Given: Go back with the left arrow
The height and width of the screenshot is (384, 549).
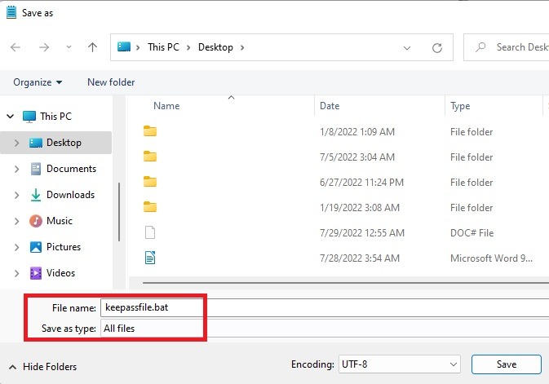Looking at the screenshot, I should [x=15, y=47].
